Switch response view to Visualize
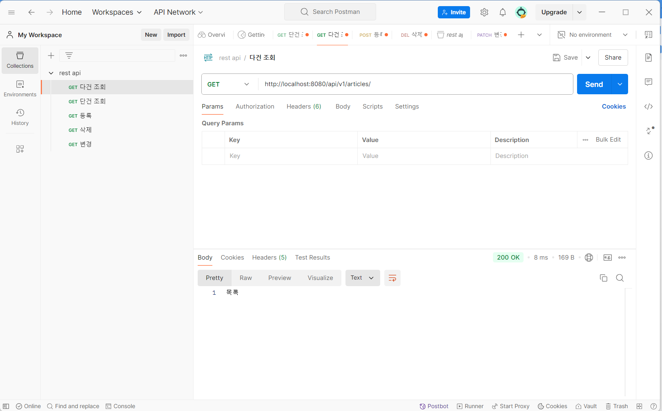The height and width of the screenshot is (411, 662). 320,278
